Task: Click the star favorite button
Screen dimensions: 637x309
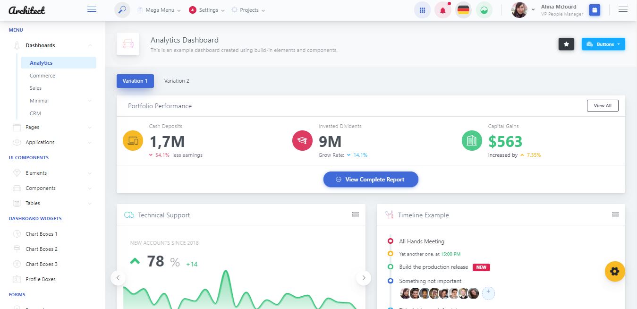Action: (x=566, y=44)
